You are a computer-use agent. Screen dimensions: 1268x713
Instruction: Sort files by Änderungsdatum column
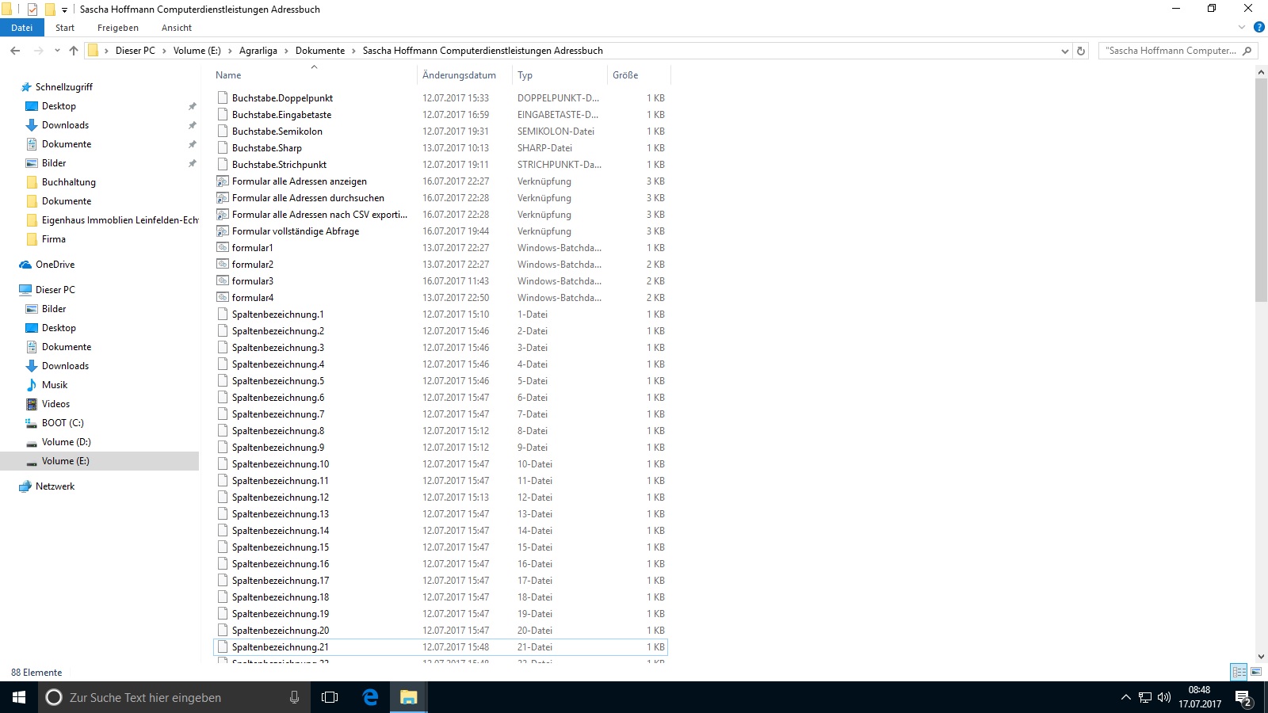(x=459, y=75)
